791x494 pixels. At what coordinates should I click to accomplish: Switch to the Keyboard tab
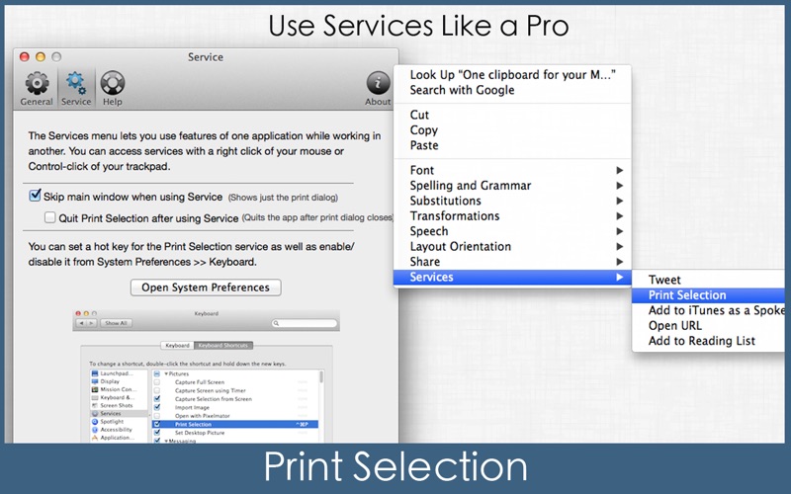pyautogui.click(x=178, y=346)
